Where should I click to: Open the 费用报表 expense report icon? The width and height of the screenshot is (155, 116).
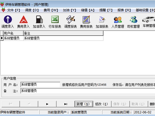[x=86, y=19]
